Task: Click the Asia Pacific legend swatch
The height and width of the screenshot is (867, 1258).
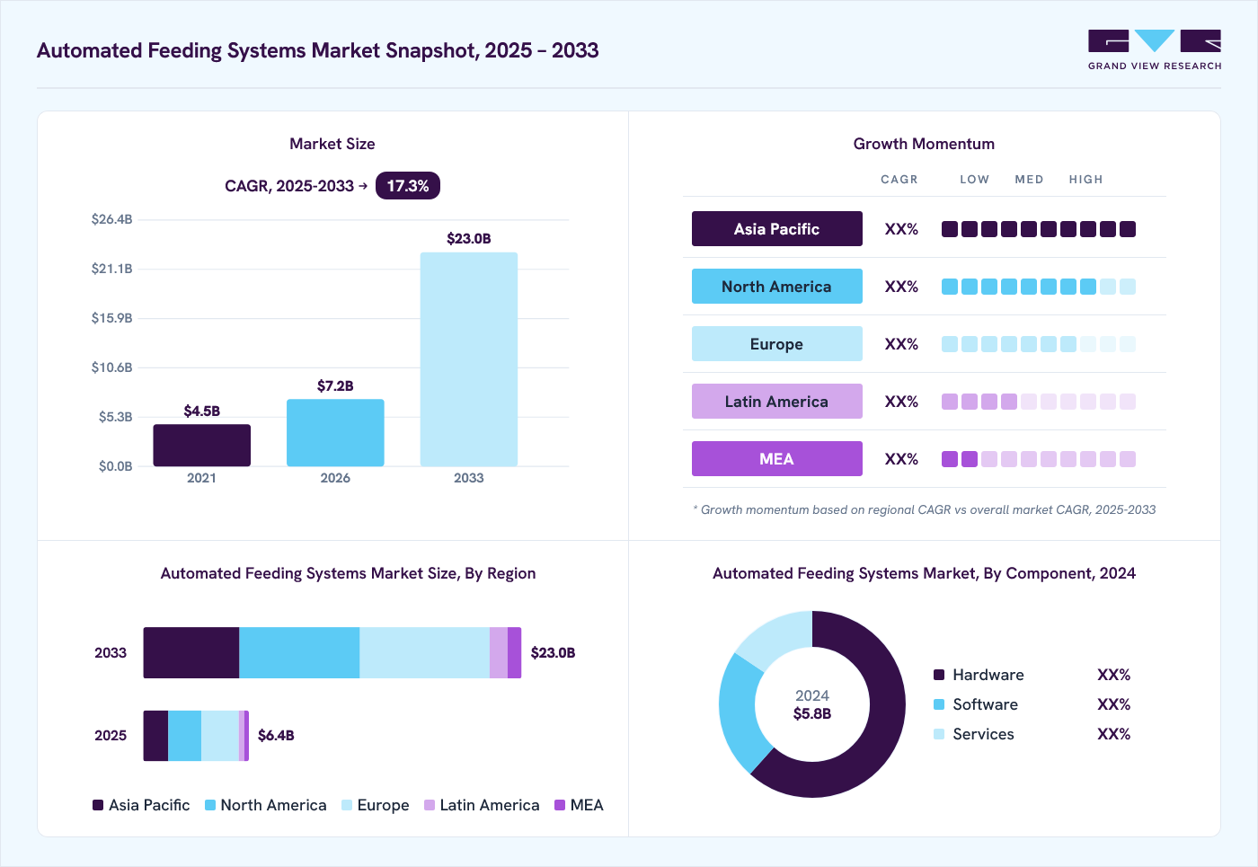Action: (98, 805)
